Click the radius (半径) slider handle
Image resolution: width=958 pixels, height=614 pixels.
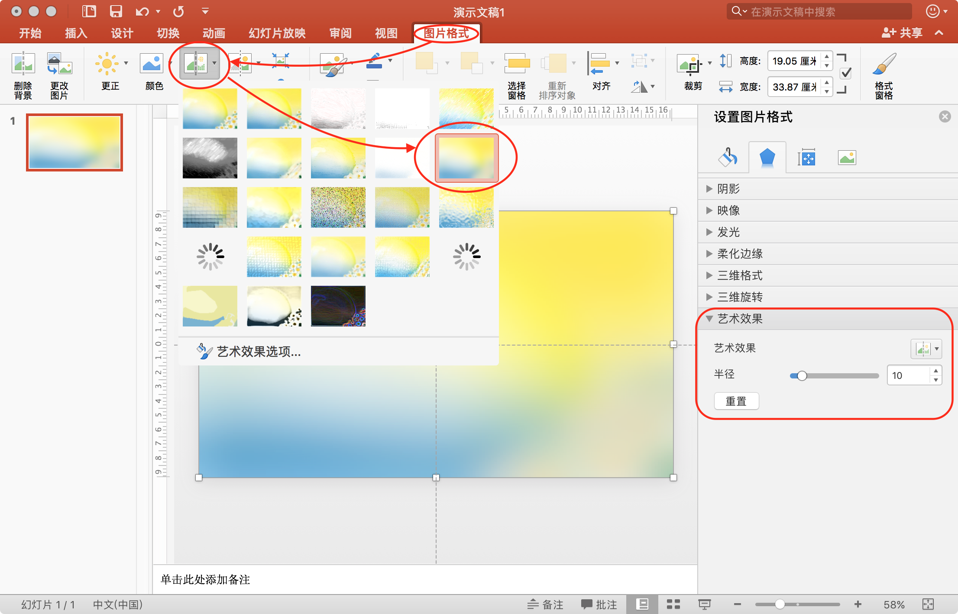[802, 376]
